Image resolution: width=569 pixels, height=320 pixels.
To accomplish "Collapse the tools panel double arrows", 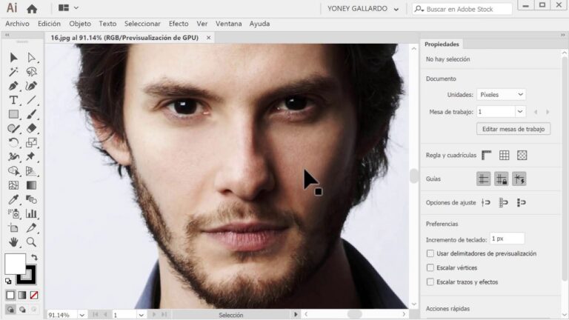I will [x=7, y=35].
